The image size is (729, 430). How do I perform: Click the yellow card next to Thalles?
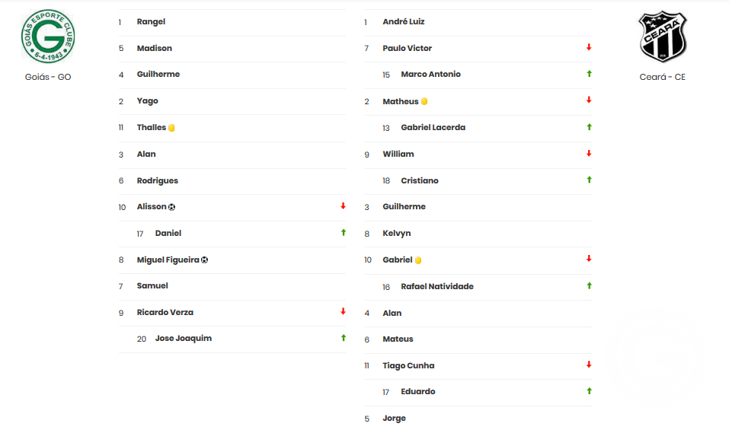(x=171, y=128)
